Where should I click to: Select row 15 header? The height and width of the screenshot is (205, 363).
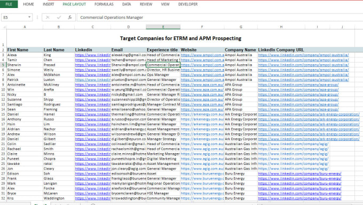coord(3,114)
